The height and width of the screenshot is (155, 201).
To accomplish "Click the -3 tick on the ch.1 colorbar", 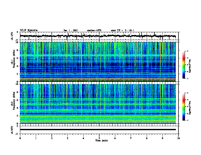I will click(x=187, y=51).
